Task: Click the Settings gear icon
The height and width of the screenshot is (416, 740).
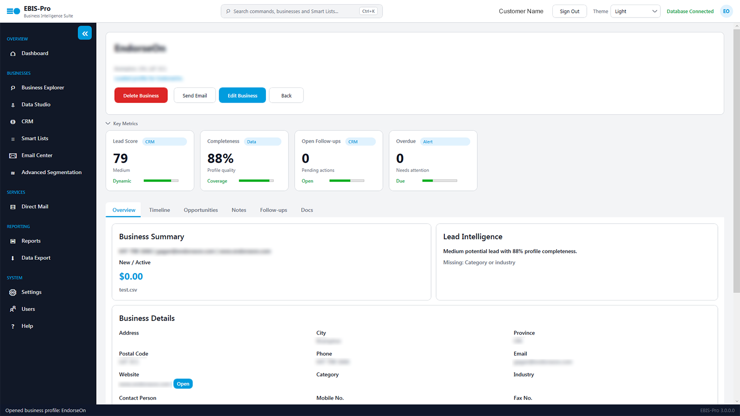Action: tap(13, 293)
